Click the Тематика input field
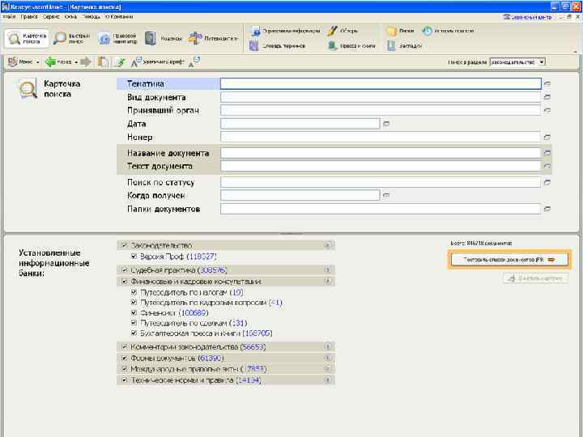The width and height of the screenshot is (583, 437). [381, 83]
